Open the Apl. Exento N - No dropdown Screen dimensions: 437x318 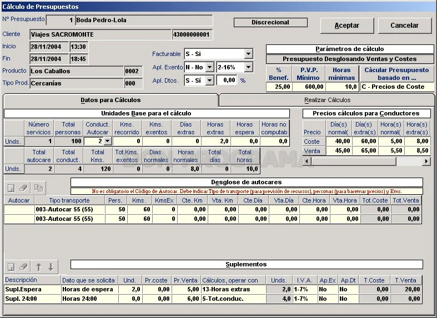[210, 67]
